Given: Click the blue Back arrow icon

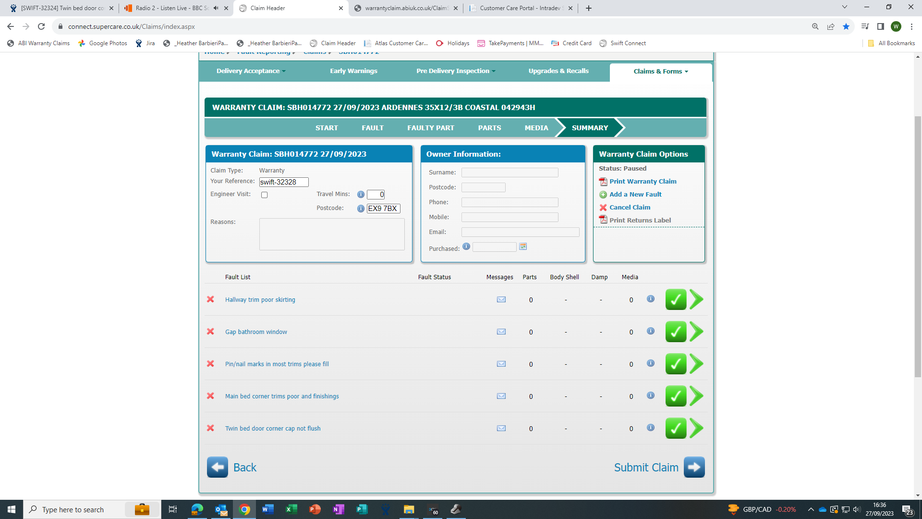Looking at the screenshot, I should 218,467.
